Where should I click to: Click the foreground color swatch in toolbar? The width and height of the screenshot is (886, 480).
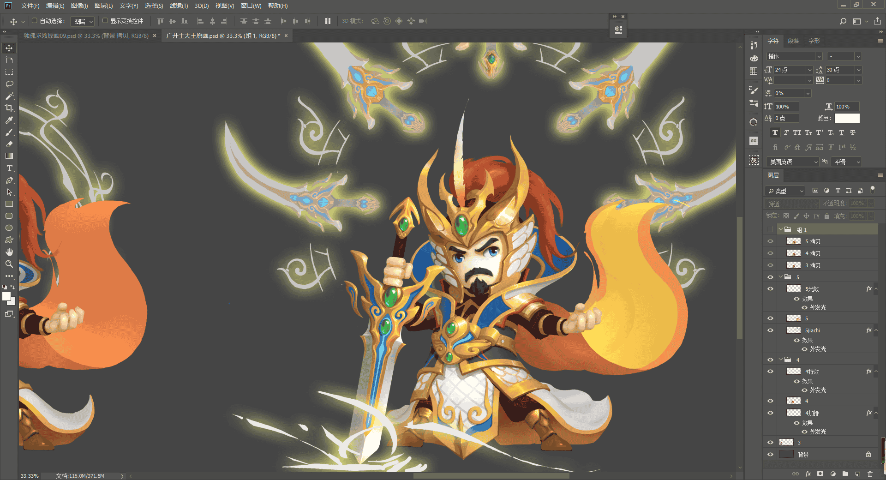click(x=6, y=296)
